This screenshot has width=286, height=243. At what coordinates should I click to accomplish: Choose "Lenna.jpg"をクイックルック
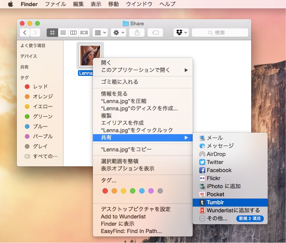point(143,130)
